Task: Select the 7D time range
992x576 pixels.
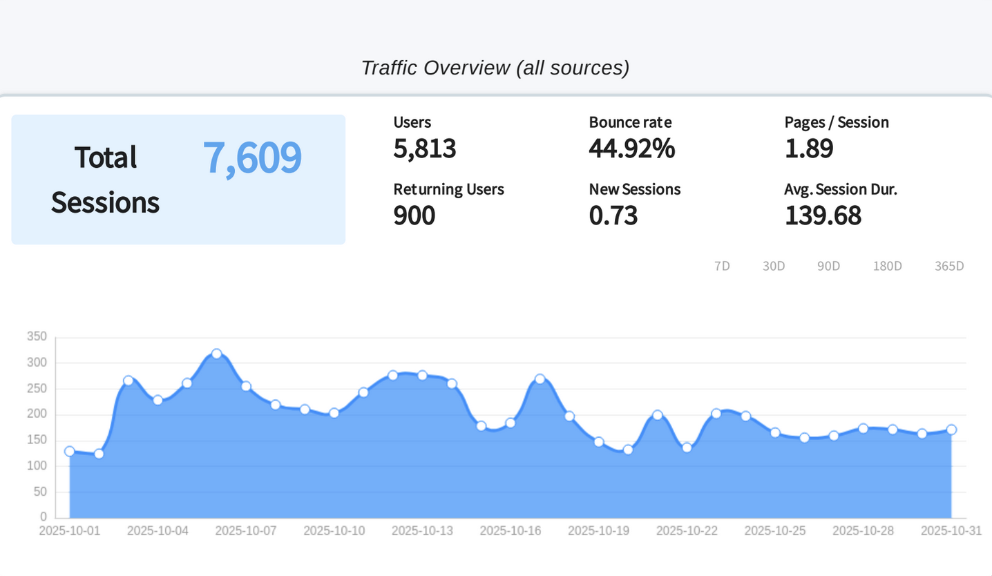Action: (722, 266)
